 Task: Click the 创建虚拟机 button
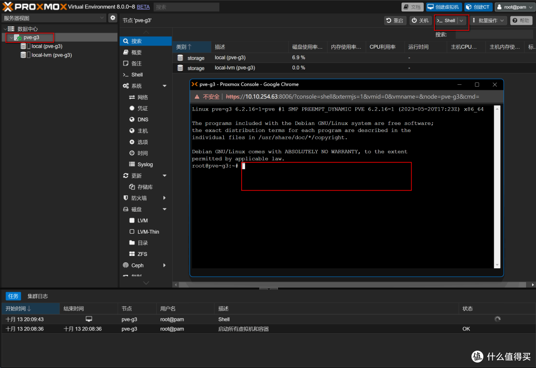click(x=444, y=7)
